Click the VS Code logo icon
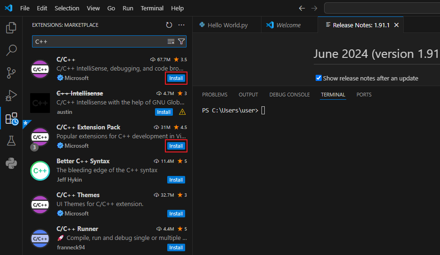 [x=8, y=8]
